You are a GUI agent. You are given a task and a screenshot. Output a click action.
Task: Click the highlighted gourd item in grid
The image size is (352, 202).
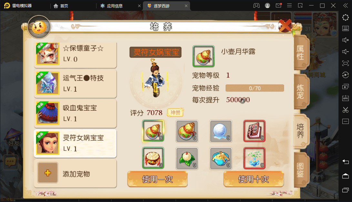[x=153, y=131]
